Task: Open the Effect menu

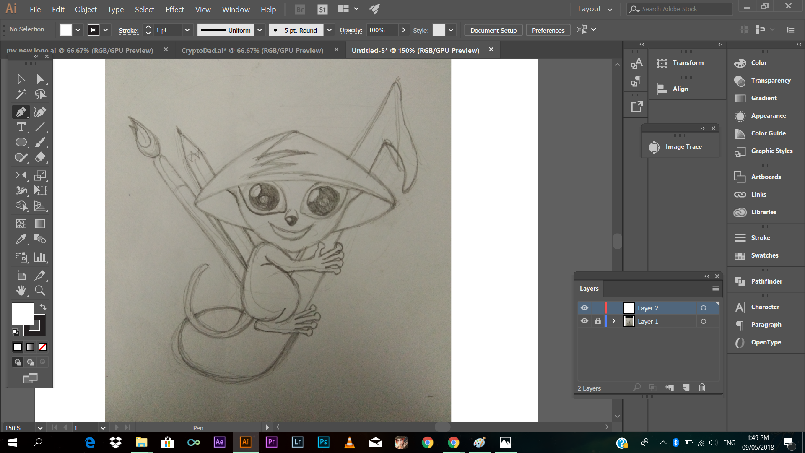Action: [175, 9]
